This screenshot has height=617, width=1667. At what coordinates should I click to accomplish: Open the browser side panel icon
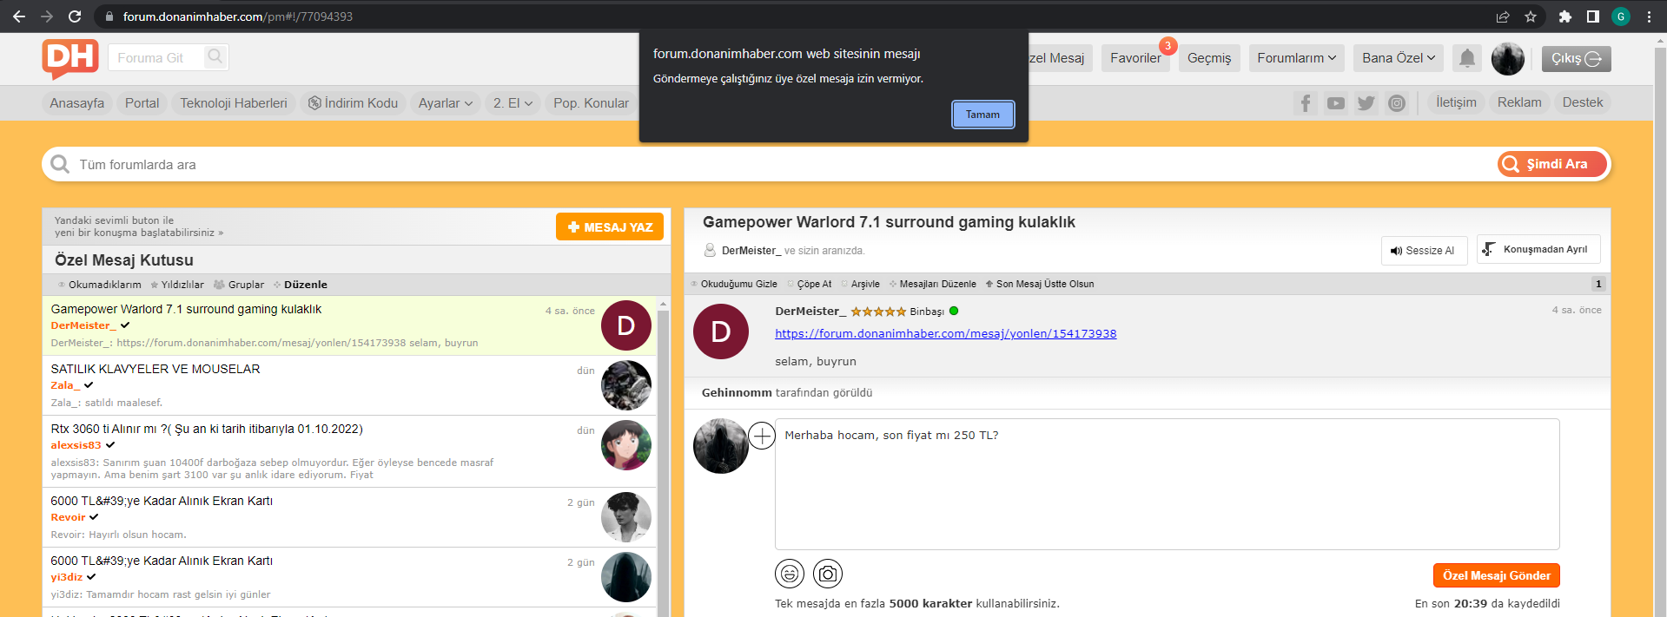coord(1593,16)
